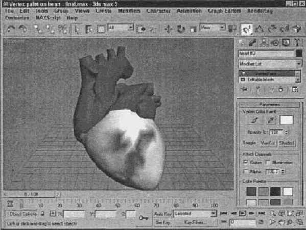Open the Edit menu
Screen dimensions: 306x230
tap(25, 11)
